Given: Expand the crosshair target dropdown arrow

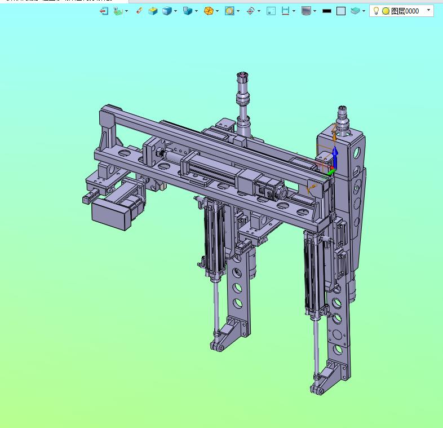Looking at the screenshot, I should (259, 11).
